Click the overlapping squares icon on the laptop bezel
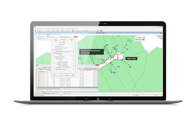The height and width of the screenshot is (127, 196). pyautogui.click(x=86, y=99)
